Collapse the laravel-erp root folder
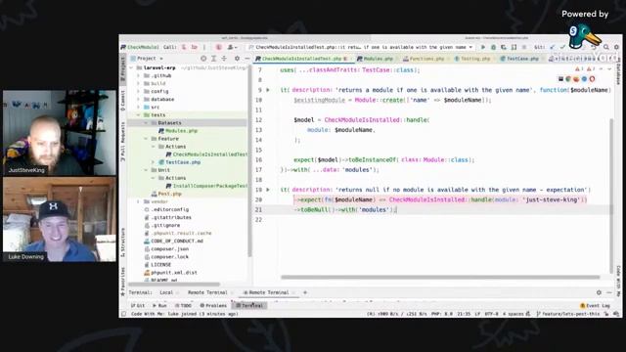 point(132,67)
